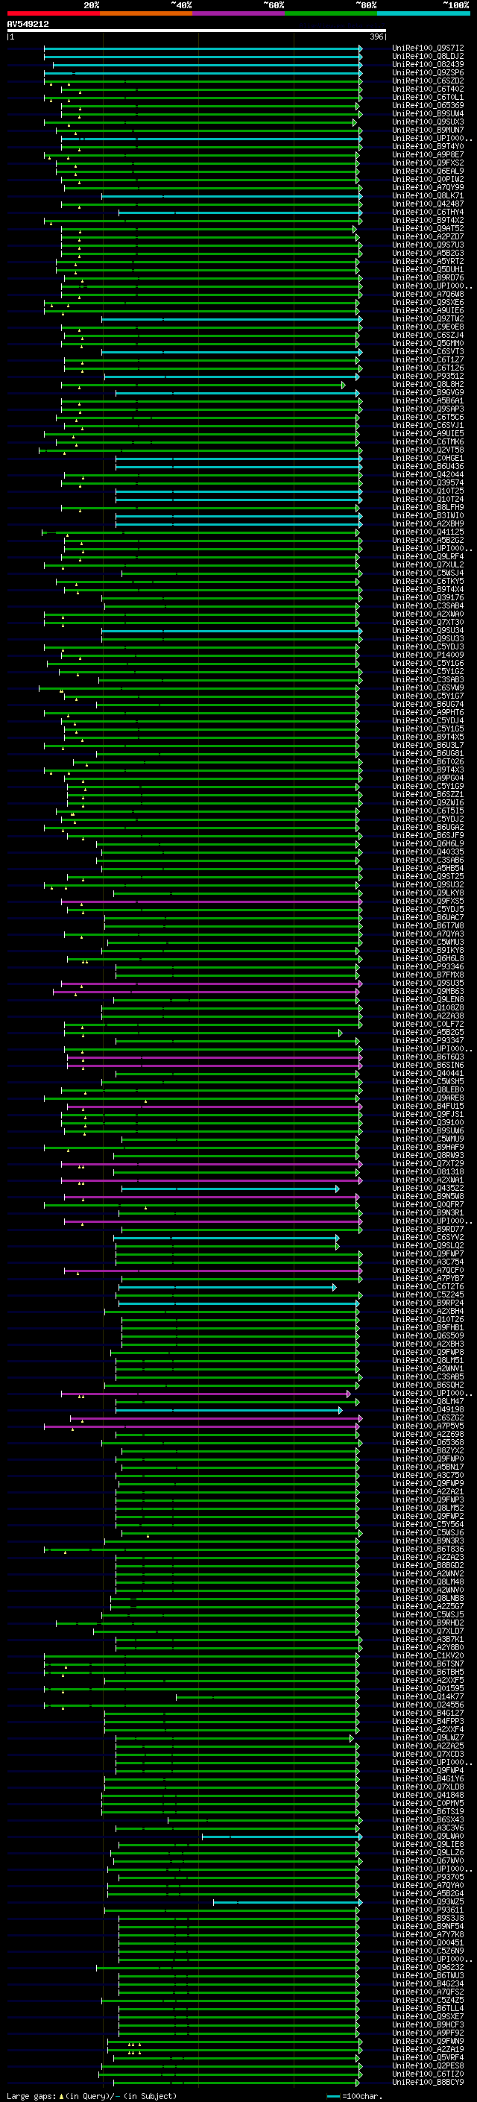
Task: Click label UniRef100_B9HCF3
Action: click(428, 2024)
